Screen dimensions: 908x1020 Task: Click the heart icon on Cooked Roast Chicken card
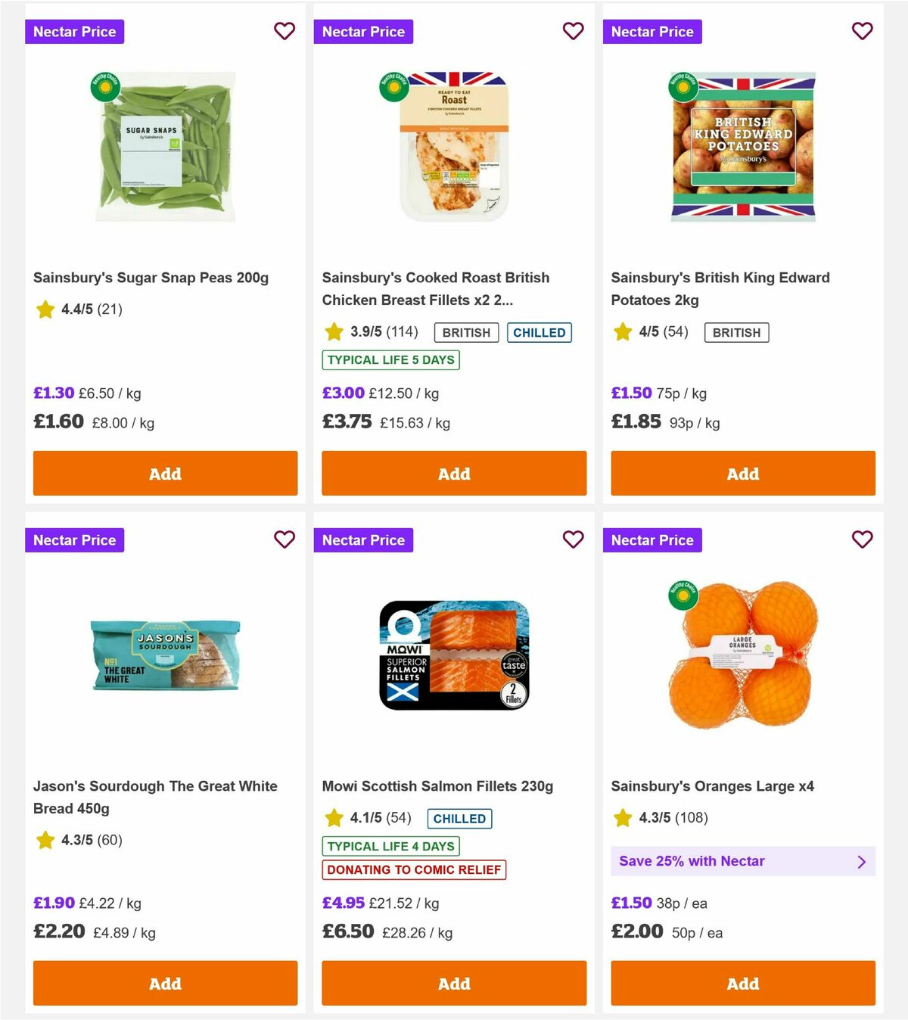tap(573, 31)
